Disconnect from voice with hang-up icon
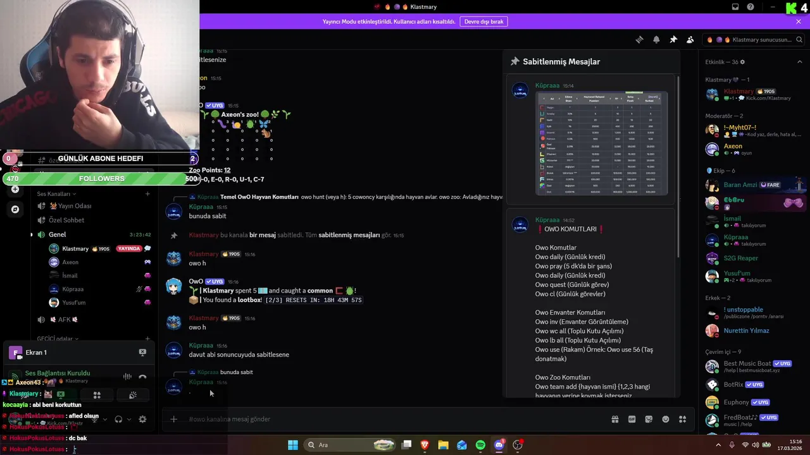The height and width of the screenshot is (455, 810). pos(142,377)
